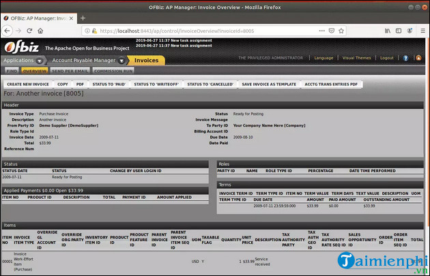Set invoice Status to 'Paid'
Viewport: 430px width, 276px height.
point(109,83)
